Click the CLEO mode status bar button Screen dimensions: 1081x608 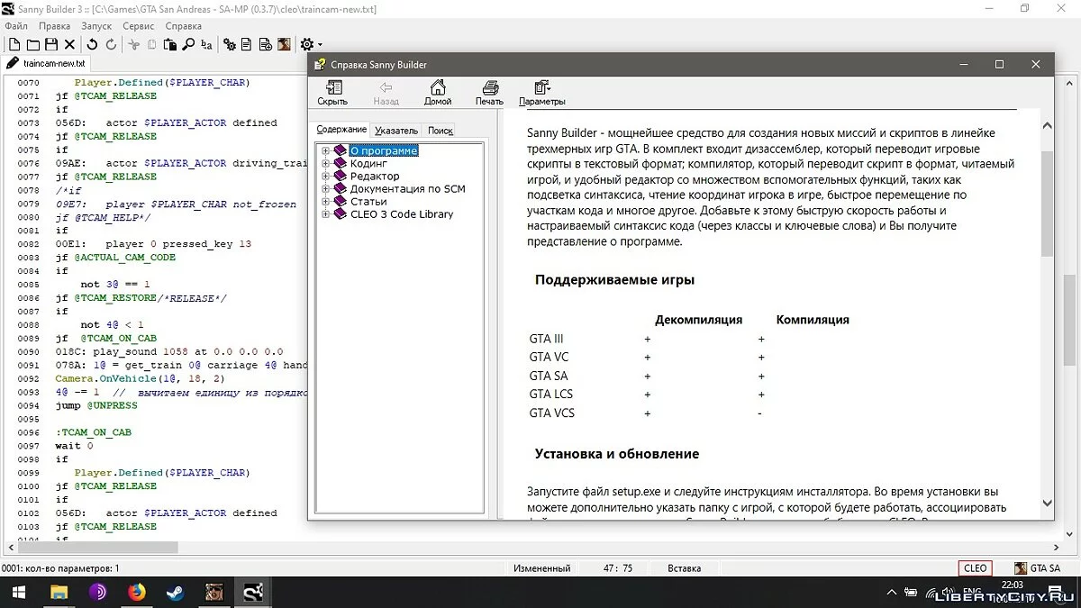pyautogui.click(x=975, y=568)
